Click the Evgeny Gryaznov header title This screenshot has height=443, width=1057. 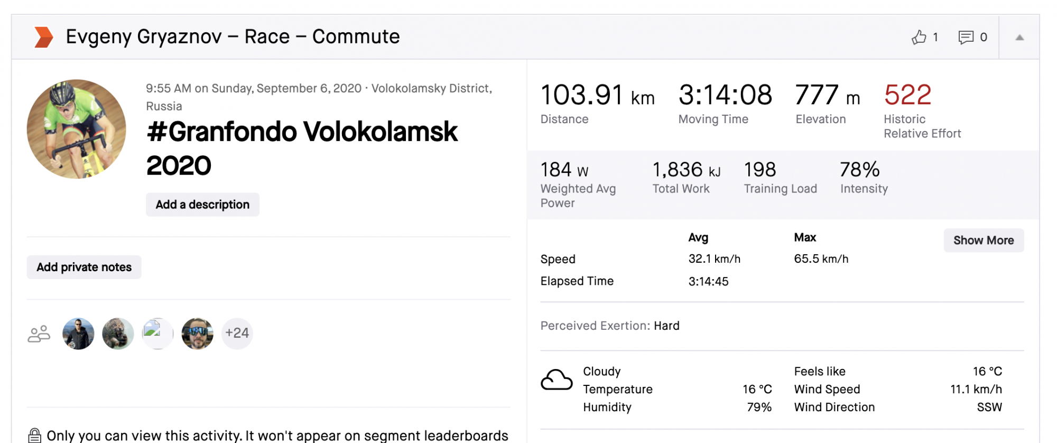(233, 37)
